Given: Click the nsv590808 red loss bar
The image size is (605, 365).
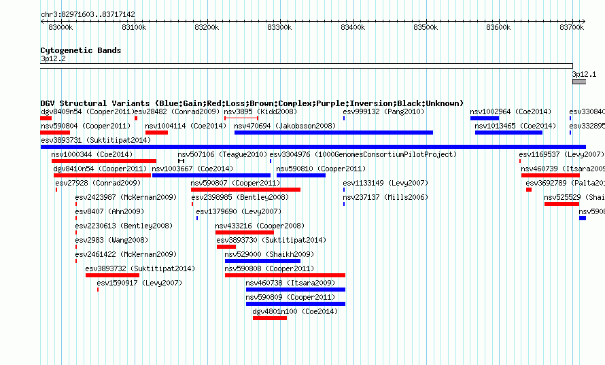Looking at the screenshot, I should click(x=285, y=275).
